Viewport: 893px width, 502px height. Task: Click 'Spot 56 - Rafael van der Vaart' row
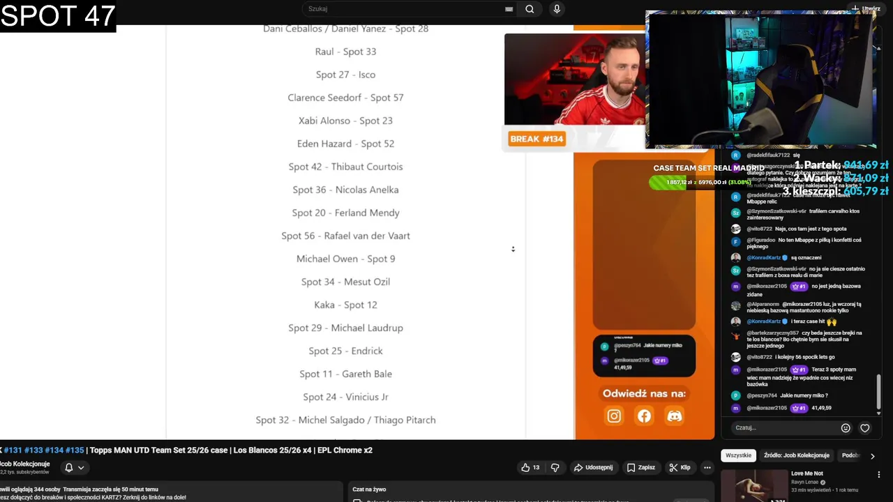(x=345, y=236)
